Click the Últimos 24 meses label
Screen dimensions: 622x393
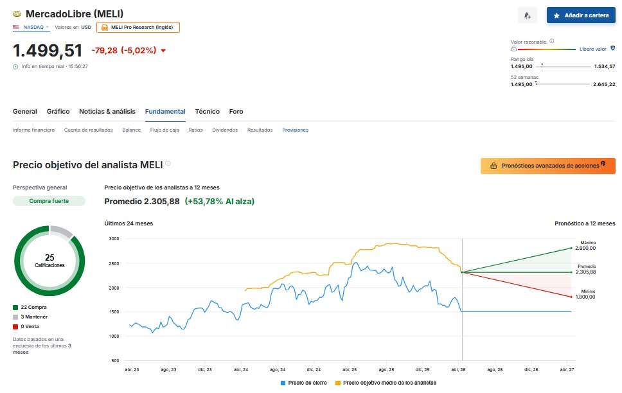(x=129, y=223)
